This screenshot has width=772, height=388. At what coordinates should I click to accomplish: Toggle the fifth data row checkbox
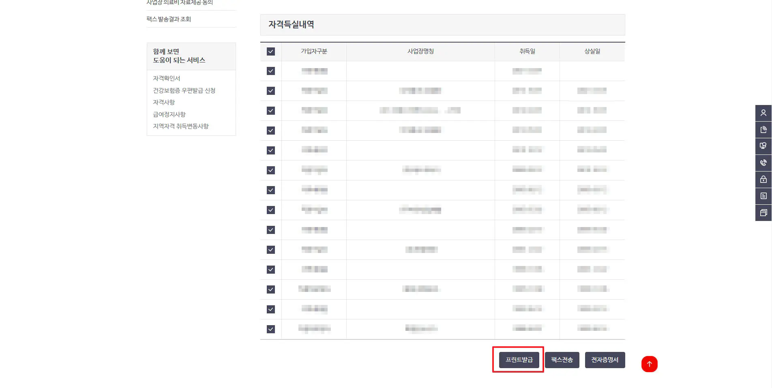coord(271,150)
